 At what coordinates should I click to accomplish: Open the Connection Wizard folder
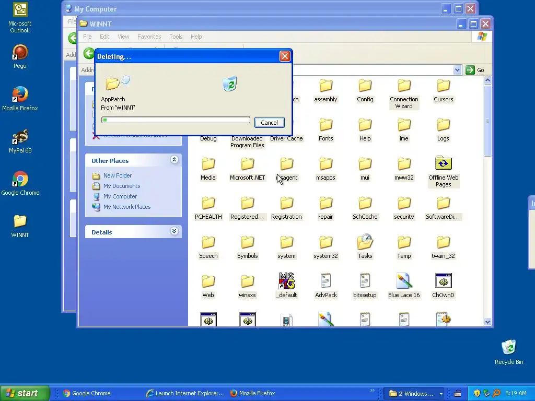tap(404, 94)
